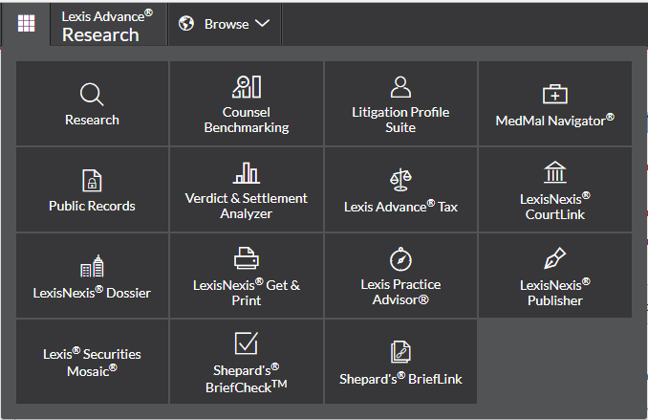Click the Shepard's BriefCheck checkbox icon
648x420 pixels.
click(247, 343)
